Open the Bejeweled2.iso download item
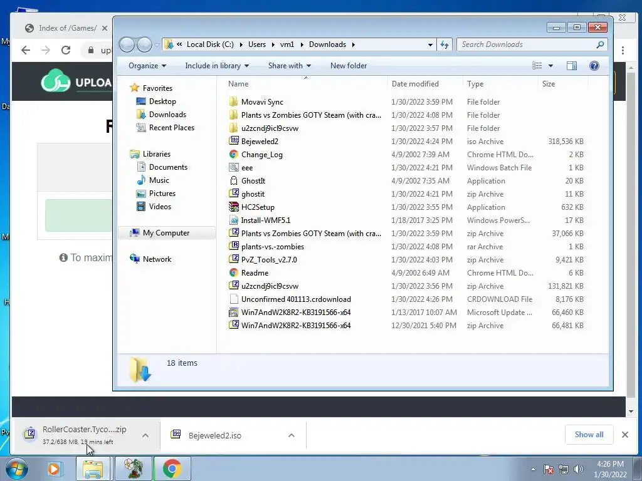 pyautogui.click(x=214, y=435)
